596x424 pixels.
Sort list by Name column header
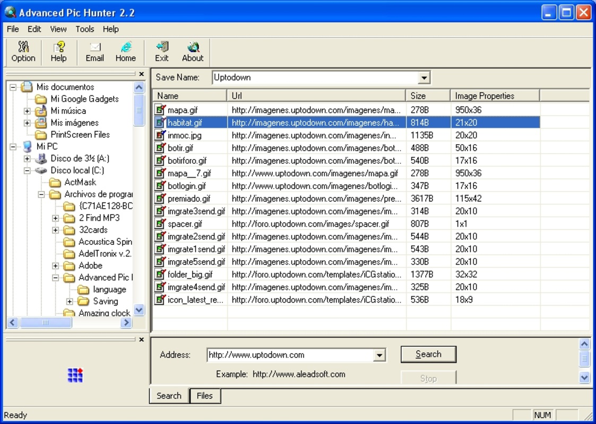click(189, 95)
